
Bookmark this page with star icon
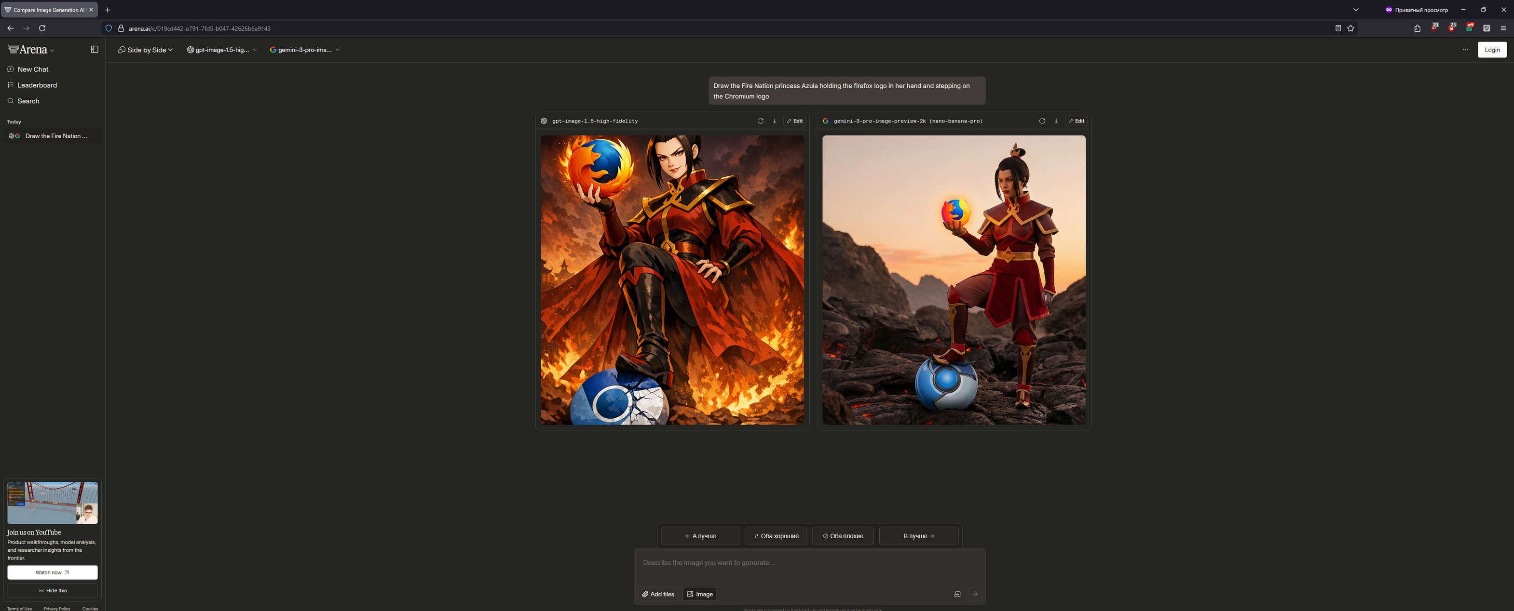point(1350,28)
